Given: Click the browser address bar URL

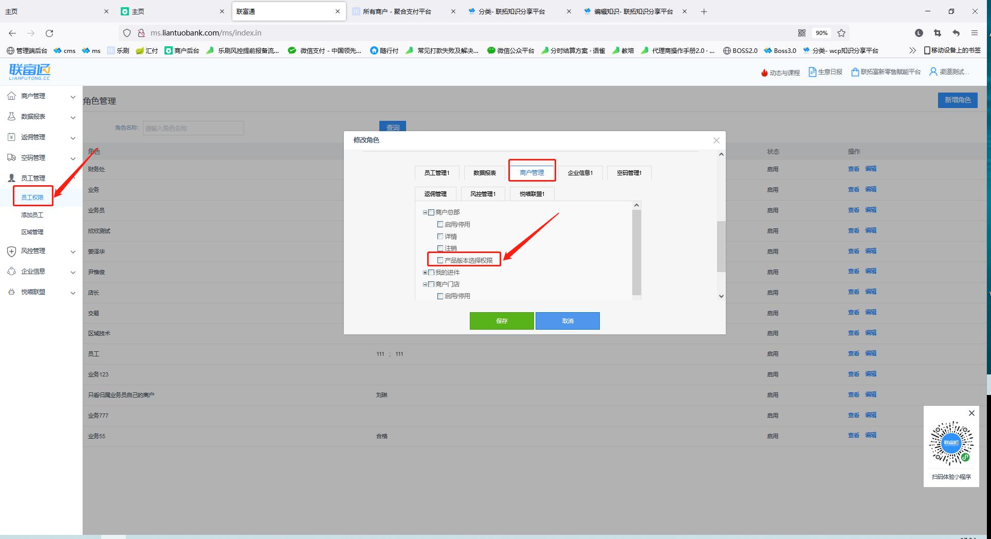Looking at the screenshot, I should pos(206,33).
